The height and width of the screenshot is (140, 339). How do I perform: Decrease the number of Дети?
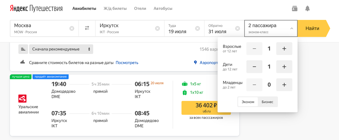tap(254, 67)
